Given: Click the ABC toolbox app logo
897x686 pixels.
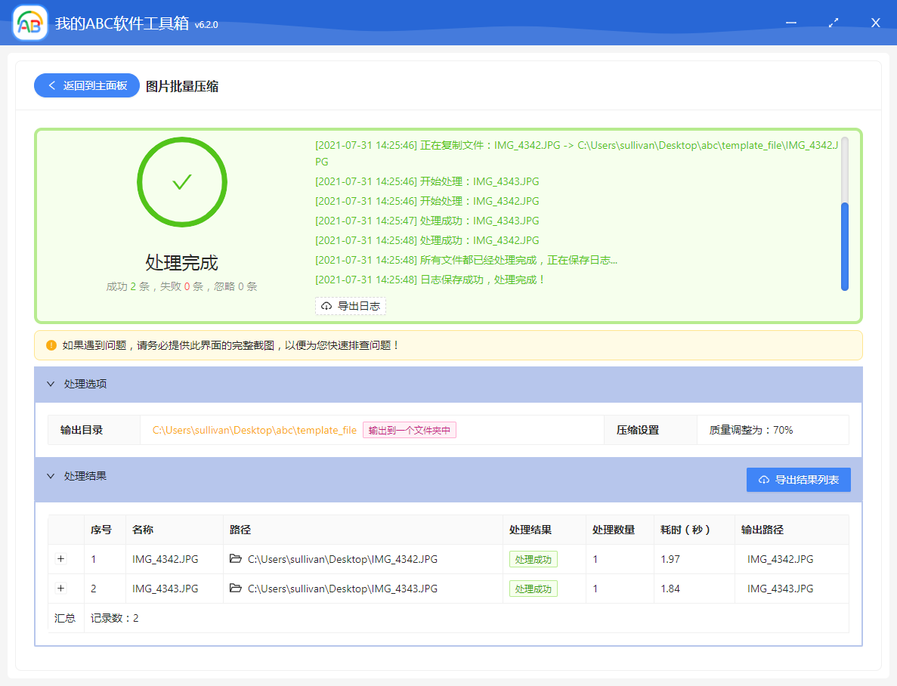Looking at the screenshot, I should [x=30, y=23].
